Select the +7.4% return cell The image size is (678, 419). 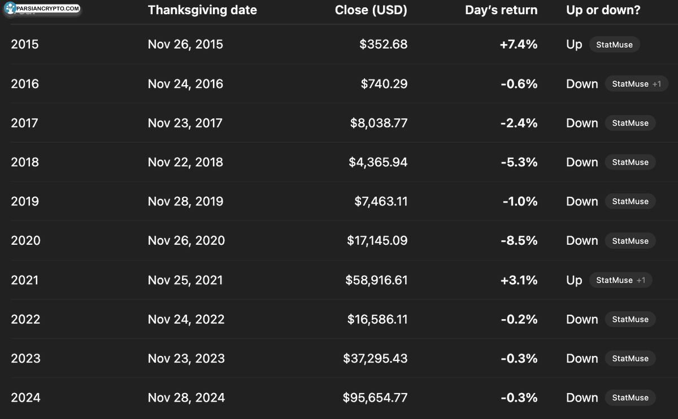(x=518, y=45)
